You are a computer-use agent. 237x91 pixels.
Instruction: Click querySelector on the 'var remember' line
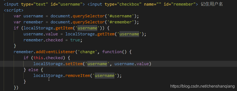coord(89,22)
